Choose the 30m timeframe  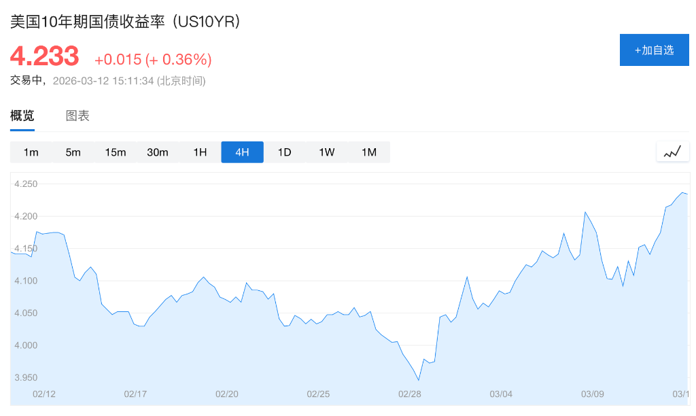point(158,152)
